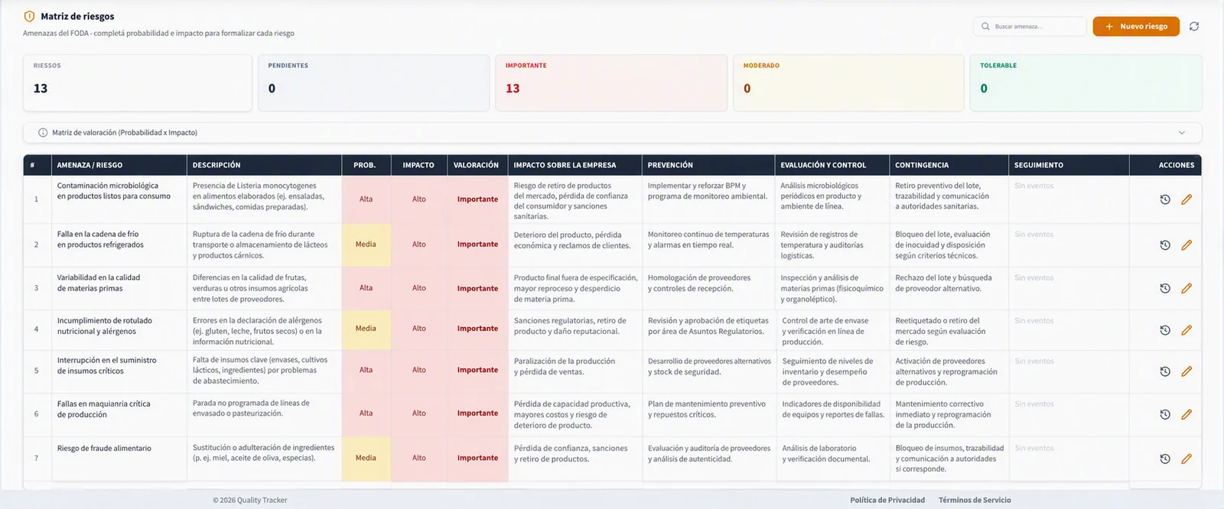Open history for Falla en la cadena de frío
Screen dimensions: 1224x509
(1164, 245)
